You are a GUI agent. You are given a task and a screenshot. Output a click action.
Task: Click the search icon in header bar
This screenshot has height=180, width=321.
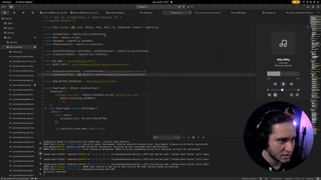pyautogui.click(x=308, y=7)
